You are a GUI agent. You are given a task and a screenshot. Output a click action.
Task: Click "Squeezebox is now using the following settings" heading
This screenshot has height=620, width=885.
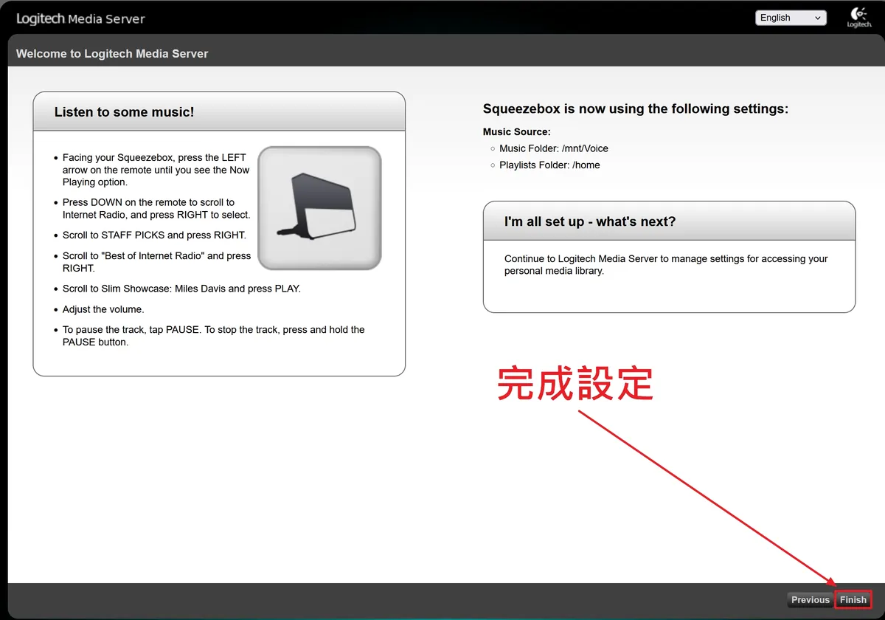pyautogui.click(x=636, y=108)
